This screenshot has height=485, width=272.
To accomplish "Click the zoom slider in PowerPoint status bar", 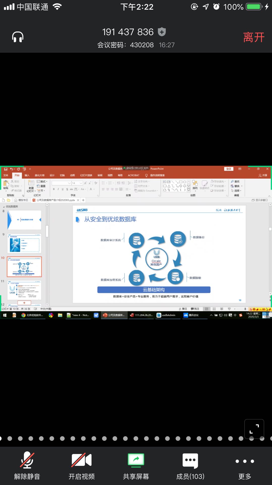I will 245,309.
